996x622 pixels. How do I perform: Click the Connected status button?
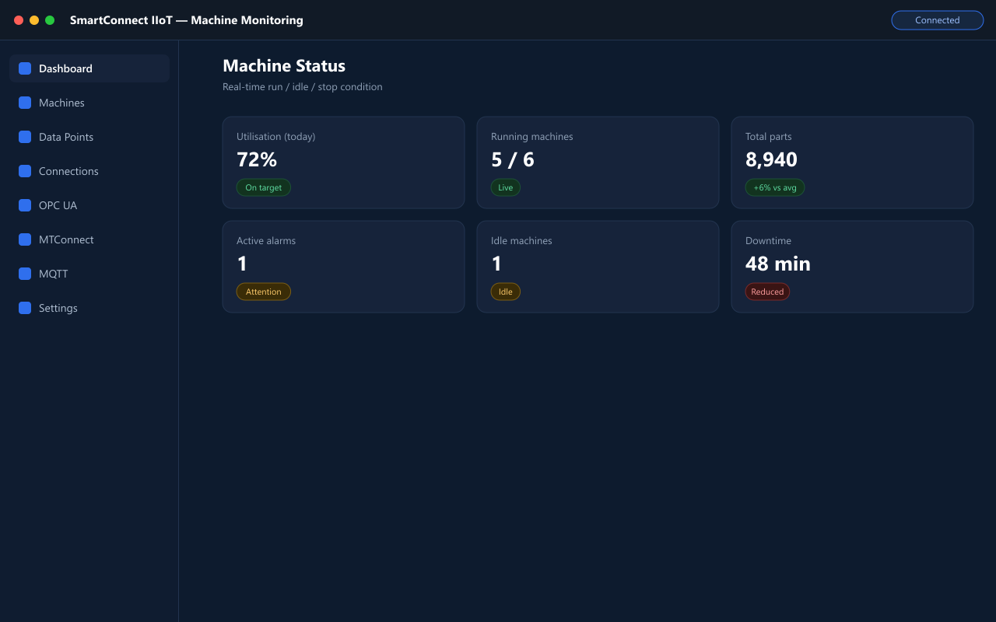[x=938, y=20]
